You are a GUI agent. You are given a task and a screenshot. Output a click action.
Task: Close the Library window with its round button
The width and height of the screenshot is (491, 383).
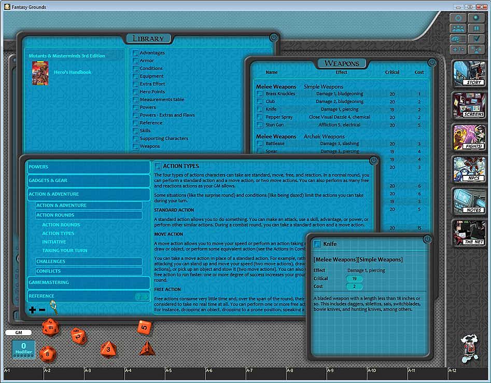click(x=273, y=37)
